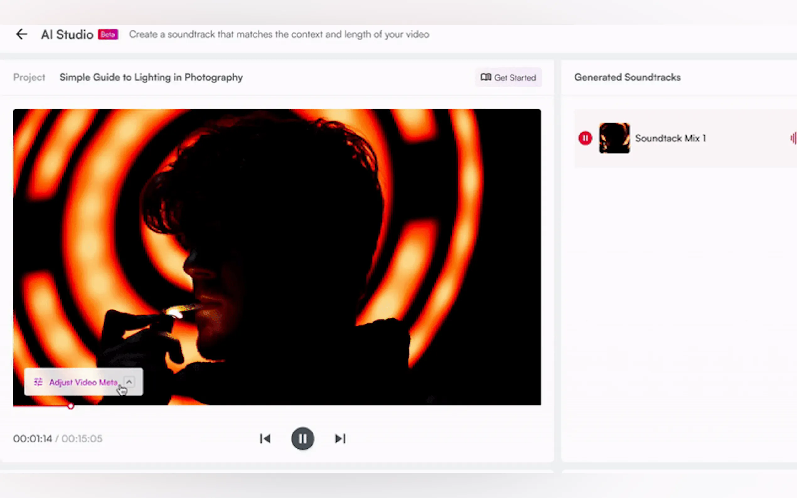Pause Soundtrack Mix 1 with its red button
The width and height of the screenshot is (797, 498).
585,138
